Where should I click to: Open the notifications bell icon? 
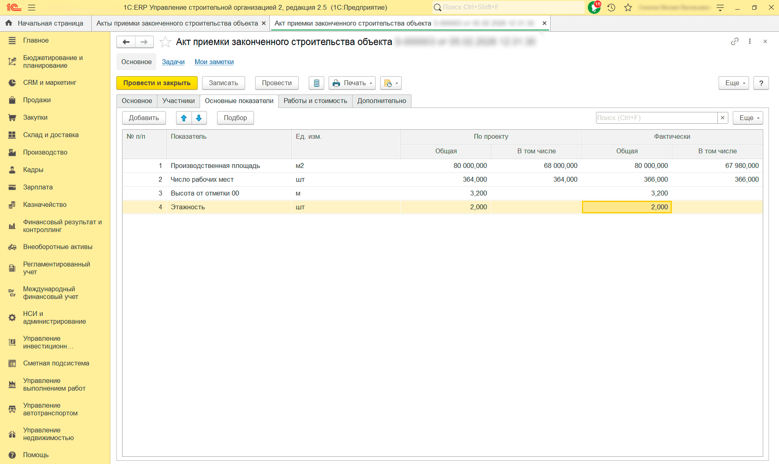(594, 7)
